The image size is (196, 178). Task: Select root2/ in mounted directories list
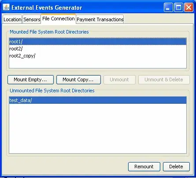click(98, 49)
